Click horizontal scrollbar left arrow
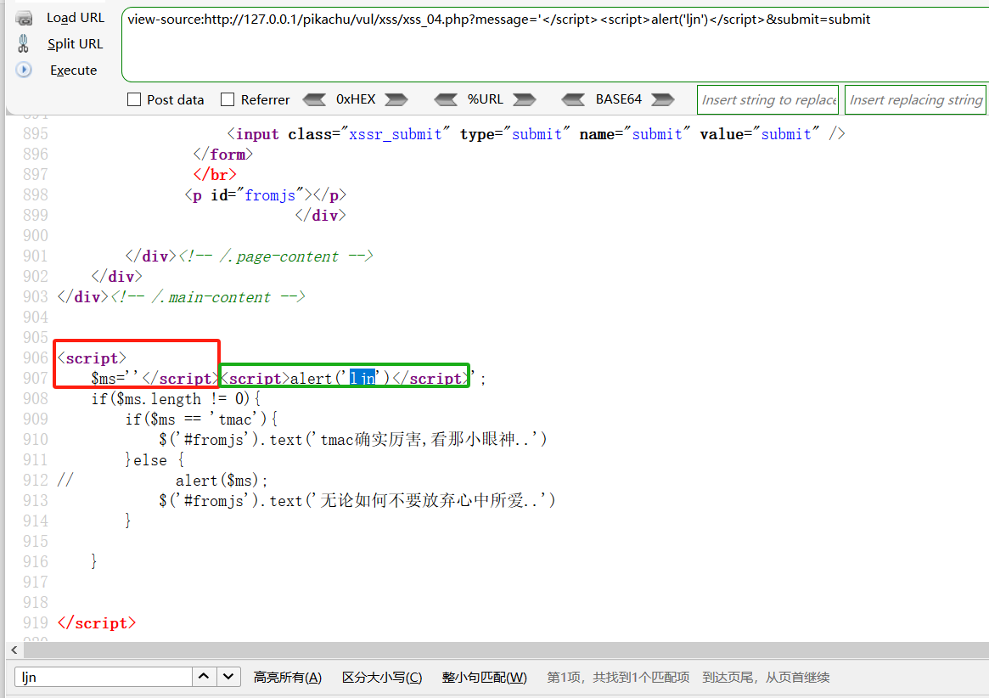The image size is (989, 698). coord(14,650)
